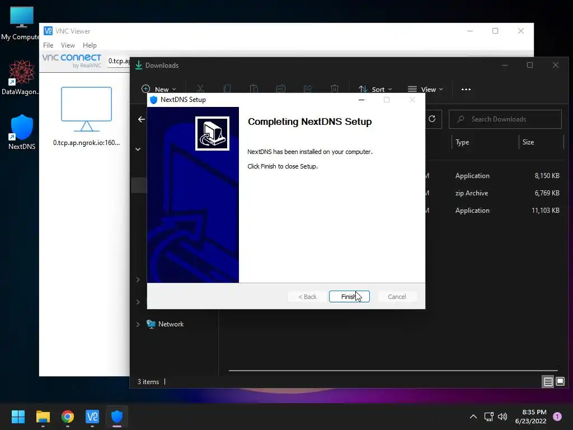This screenshot has height=430, width=573.
Task: Click the Size column header
Action: pos(528,142)
